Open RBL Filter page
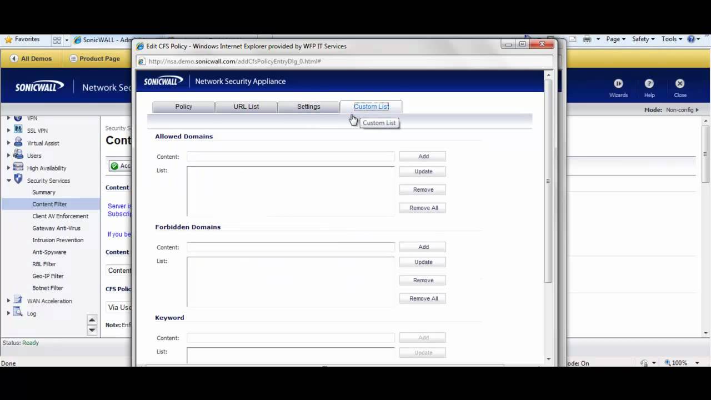Image resolution: width=711 pixels, height=400 pixels. coord(44,264)
